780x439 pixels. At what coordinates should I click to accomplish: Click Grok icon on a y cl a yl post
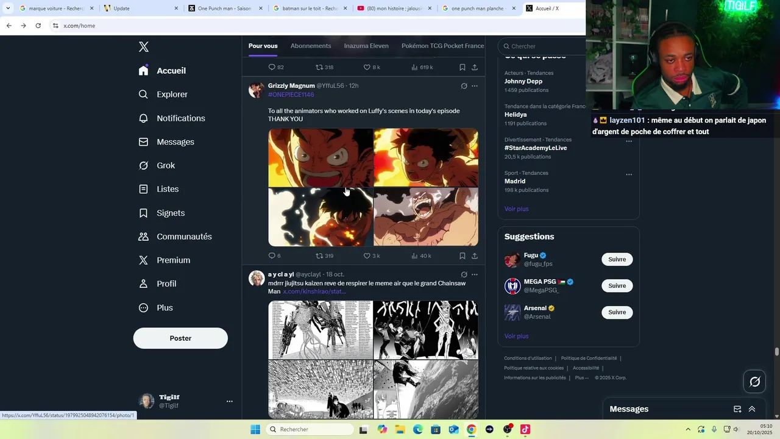coord(464,275)
